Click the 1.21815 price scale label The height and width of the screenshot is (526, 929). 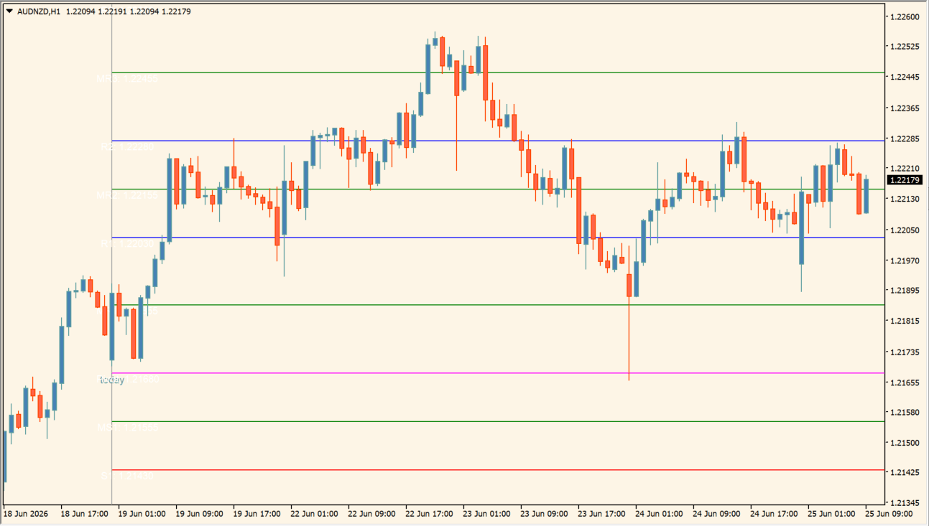coord(904,321)
